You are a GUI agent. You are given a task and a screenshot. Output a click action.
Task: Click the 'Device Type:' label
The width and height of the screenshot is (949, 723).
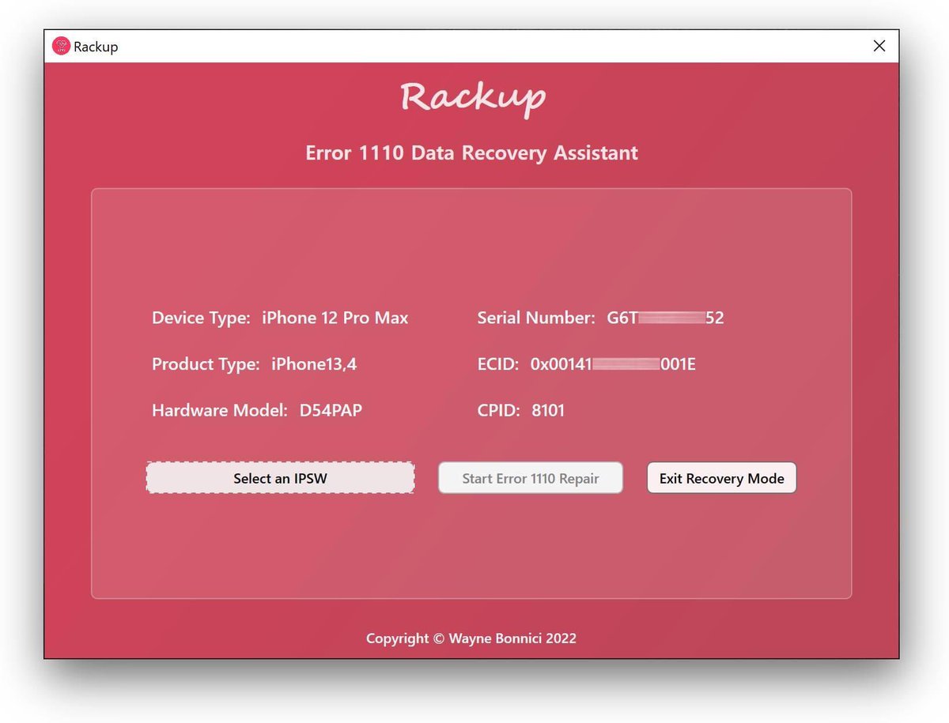coord(201,318)
